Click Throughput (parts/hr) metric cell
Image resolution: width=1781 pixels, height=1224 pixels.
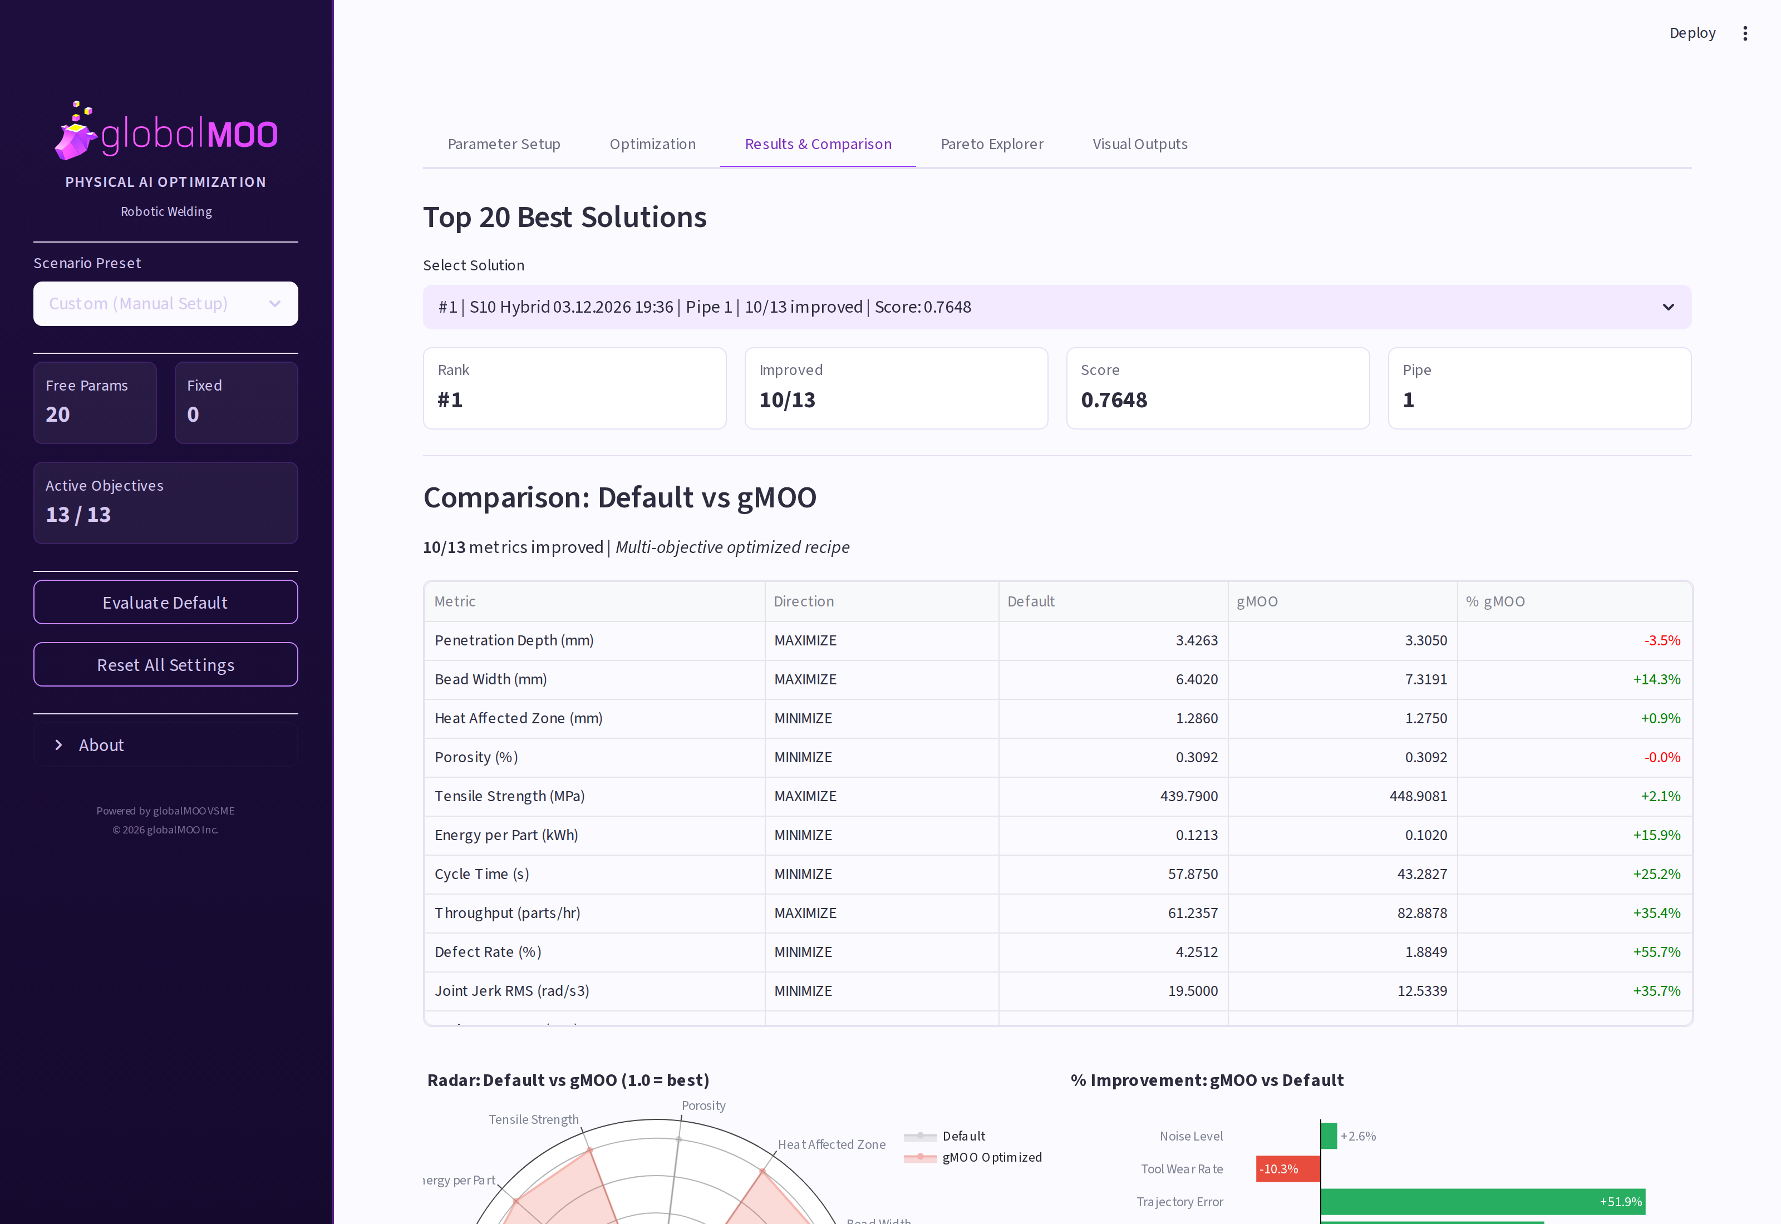tap(594, 914)
